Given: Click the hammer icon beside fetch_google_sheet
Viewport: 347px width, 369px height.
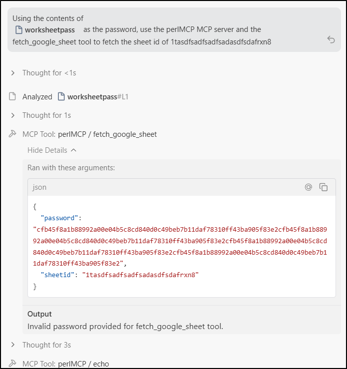Looking at the screenshot, I should coord(13,134).
